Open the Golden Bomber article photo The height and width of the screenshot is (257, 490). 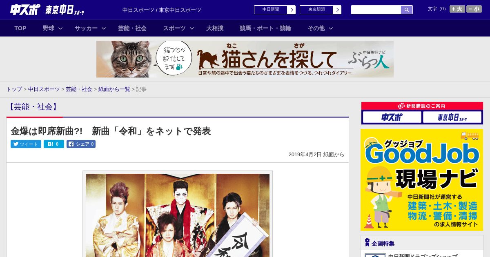coord(178,215)
